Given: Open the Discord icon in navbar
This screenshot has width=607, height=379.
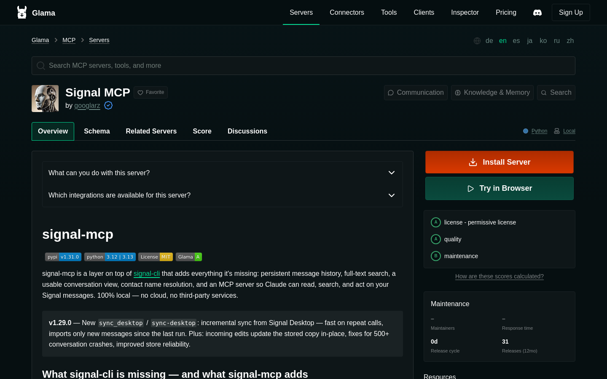Looking at the screenshot, I should tap(537, 13).
